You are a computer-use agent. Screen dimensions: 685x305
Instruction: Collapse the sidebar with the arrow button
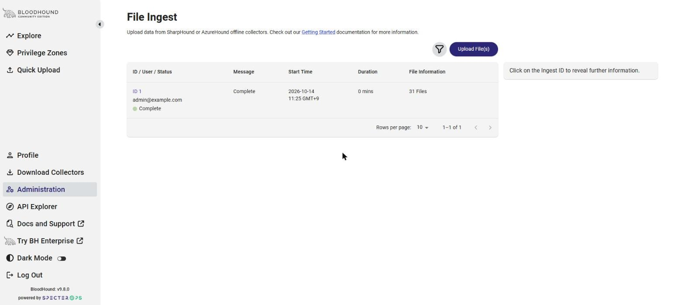tap(100, 24)
